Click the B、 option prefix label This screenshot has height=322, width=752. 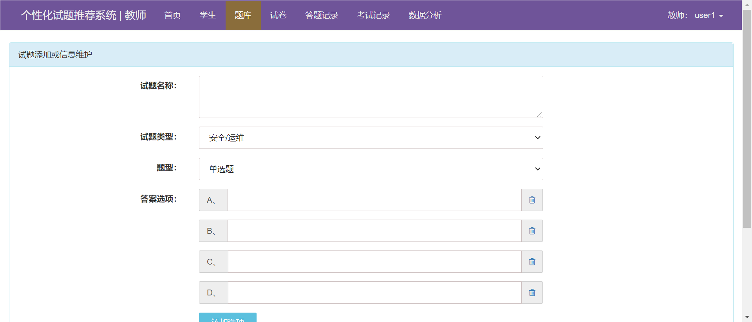[213, 231]
